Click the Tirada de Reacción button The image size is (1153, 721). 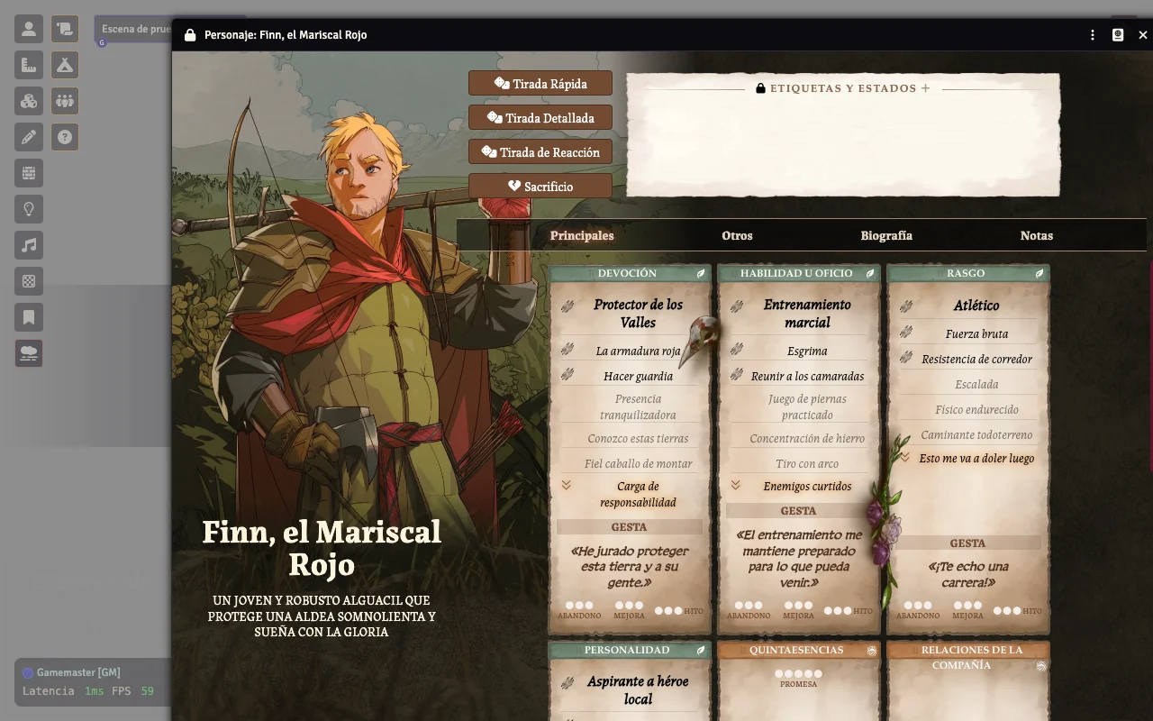pyautogui.click(x=540, y=152)
